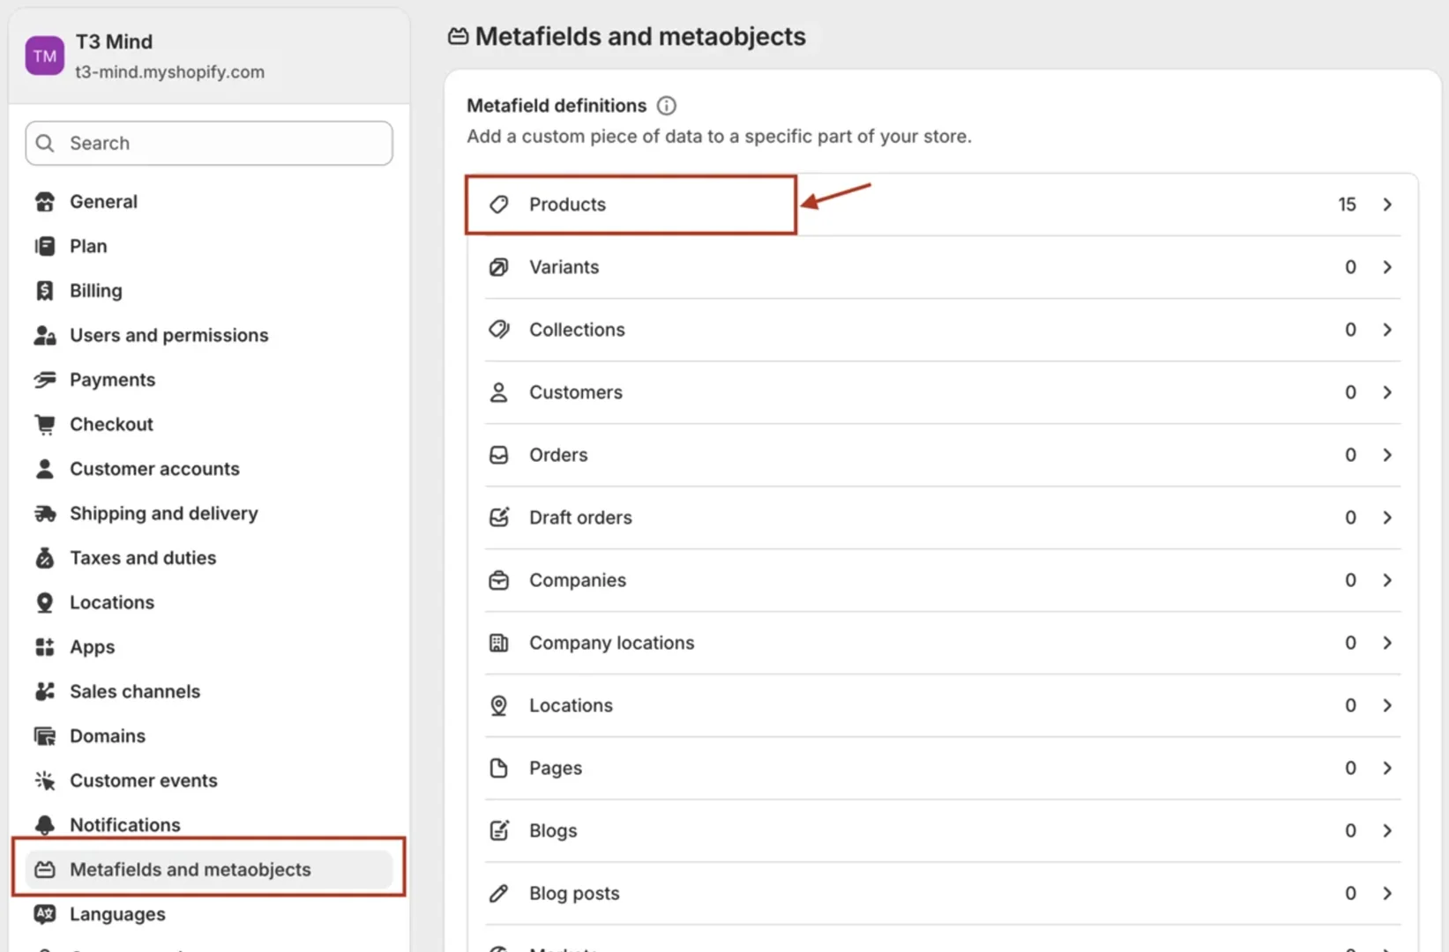Click the Customer events sparkle icon

(45, 781)
